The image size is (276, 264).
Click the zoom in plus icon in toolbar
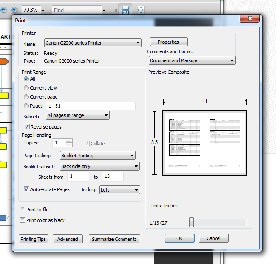click(x=14, y=10)
